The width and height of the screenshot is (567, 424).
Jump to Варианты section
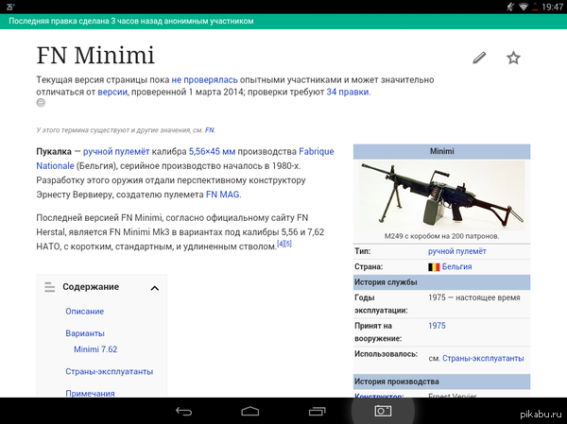85,333
